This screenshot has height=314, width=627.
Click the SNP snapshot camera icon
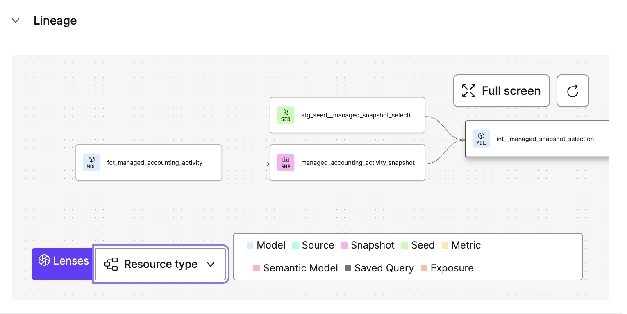[286, 162]
